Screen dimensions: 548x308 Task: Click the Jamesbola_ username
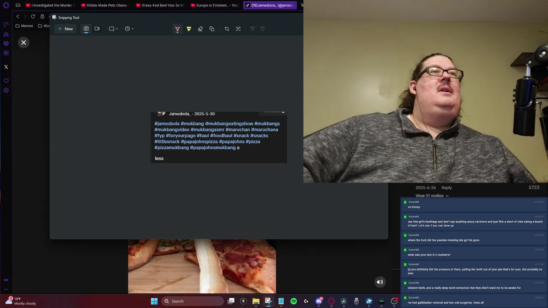(179, 114)
